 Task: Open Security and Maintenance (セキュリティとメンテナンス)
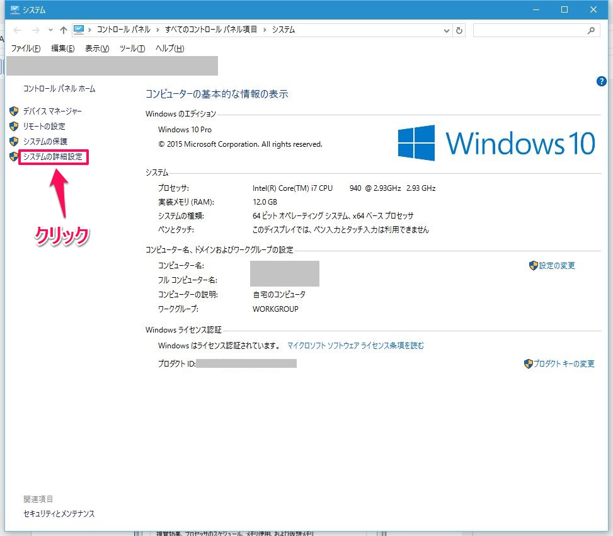pyautogui.click(x=59, y=514)
